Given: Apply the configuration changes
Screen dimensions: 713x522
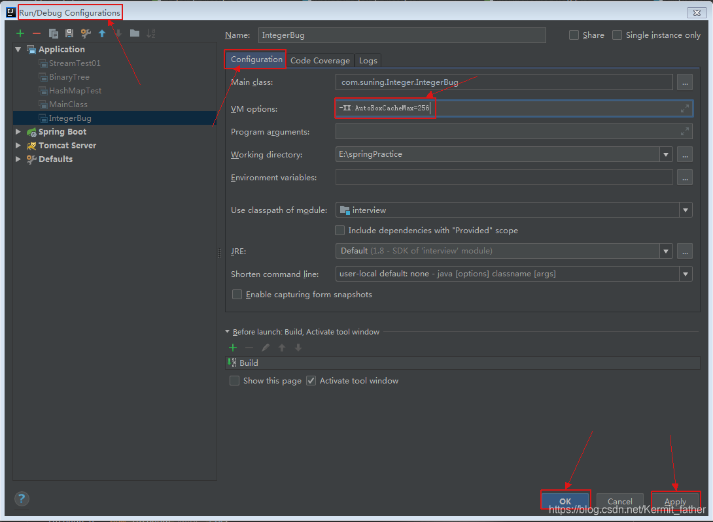Looking at the screenshot, I should [675, 501].
